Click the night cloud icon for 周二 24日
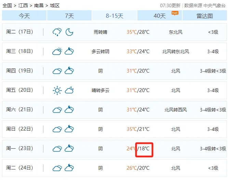This screenshot has height=180, width=228. [69, 167]
